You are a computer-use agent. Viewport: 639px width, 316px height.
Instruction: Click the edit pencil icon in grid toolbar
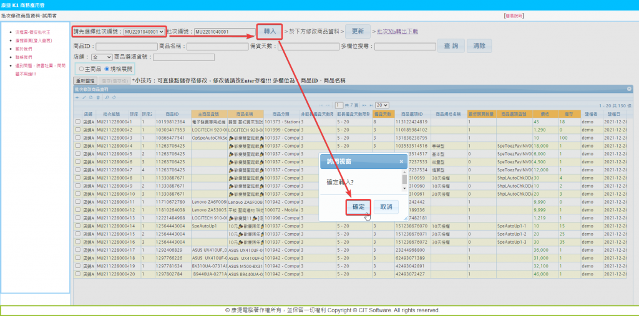pos(84,97)
